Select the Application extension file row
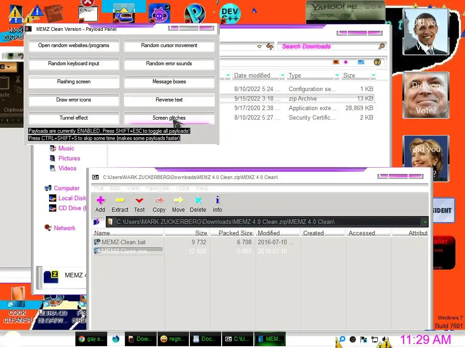This screenshot has height=348, width=465. [297, 108]
